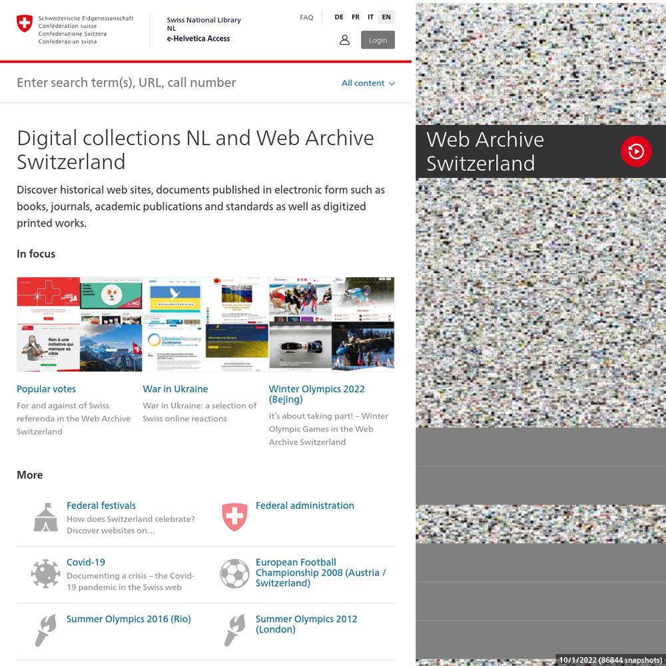Click the War in Ukraine description text

click(200, 412)
